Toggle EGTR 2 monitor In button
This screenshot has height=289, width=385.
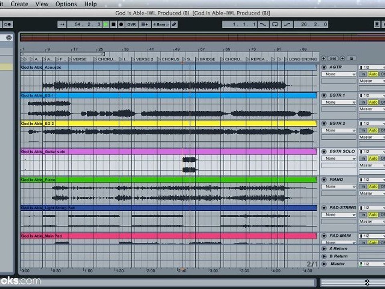click(x=363, y=130)
